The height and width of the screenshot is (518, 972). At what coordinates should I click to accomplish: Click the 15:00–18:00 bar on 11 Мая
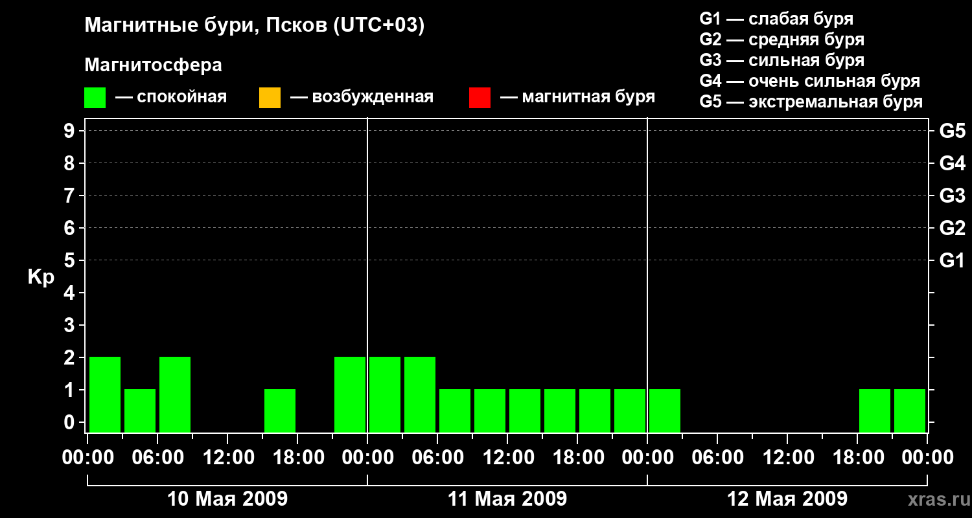click(560, 411)
